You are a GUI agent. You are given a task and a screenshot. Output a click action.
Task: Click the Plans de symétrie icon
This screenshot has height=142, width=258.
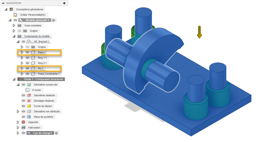pyautogui.click(x=29, y=117)
